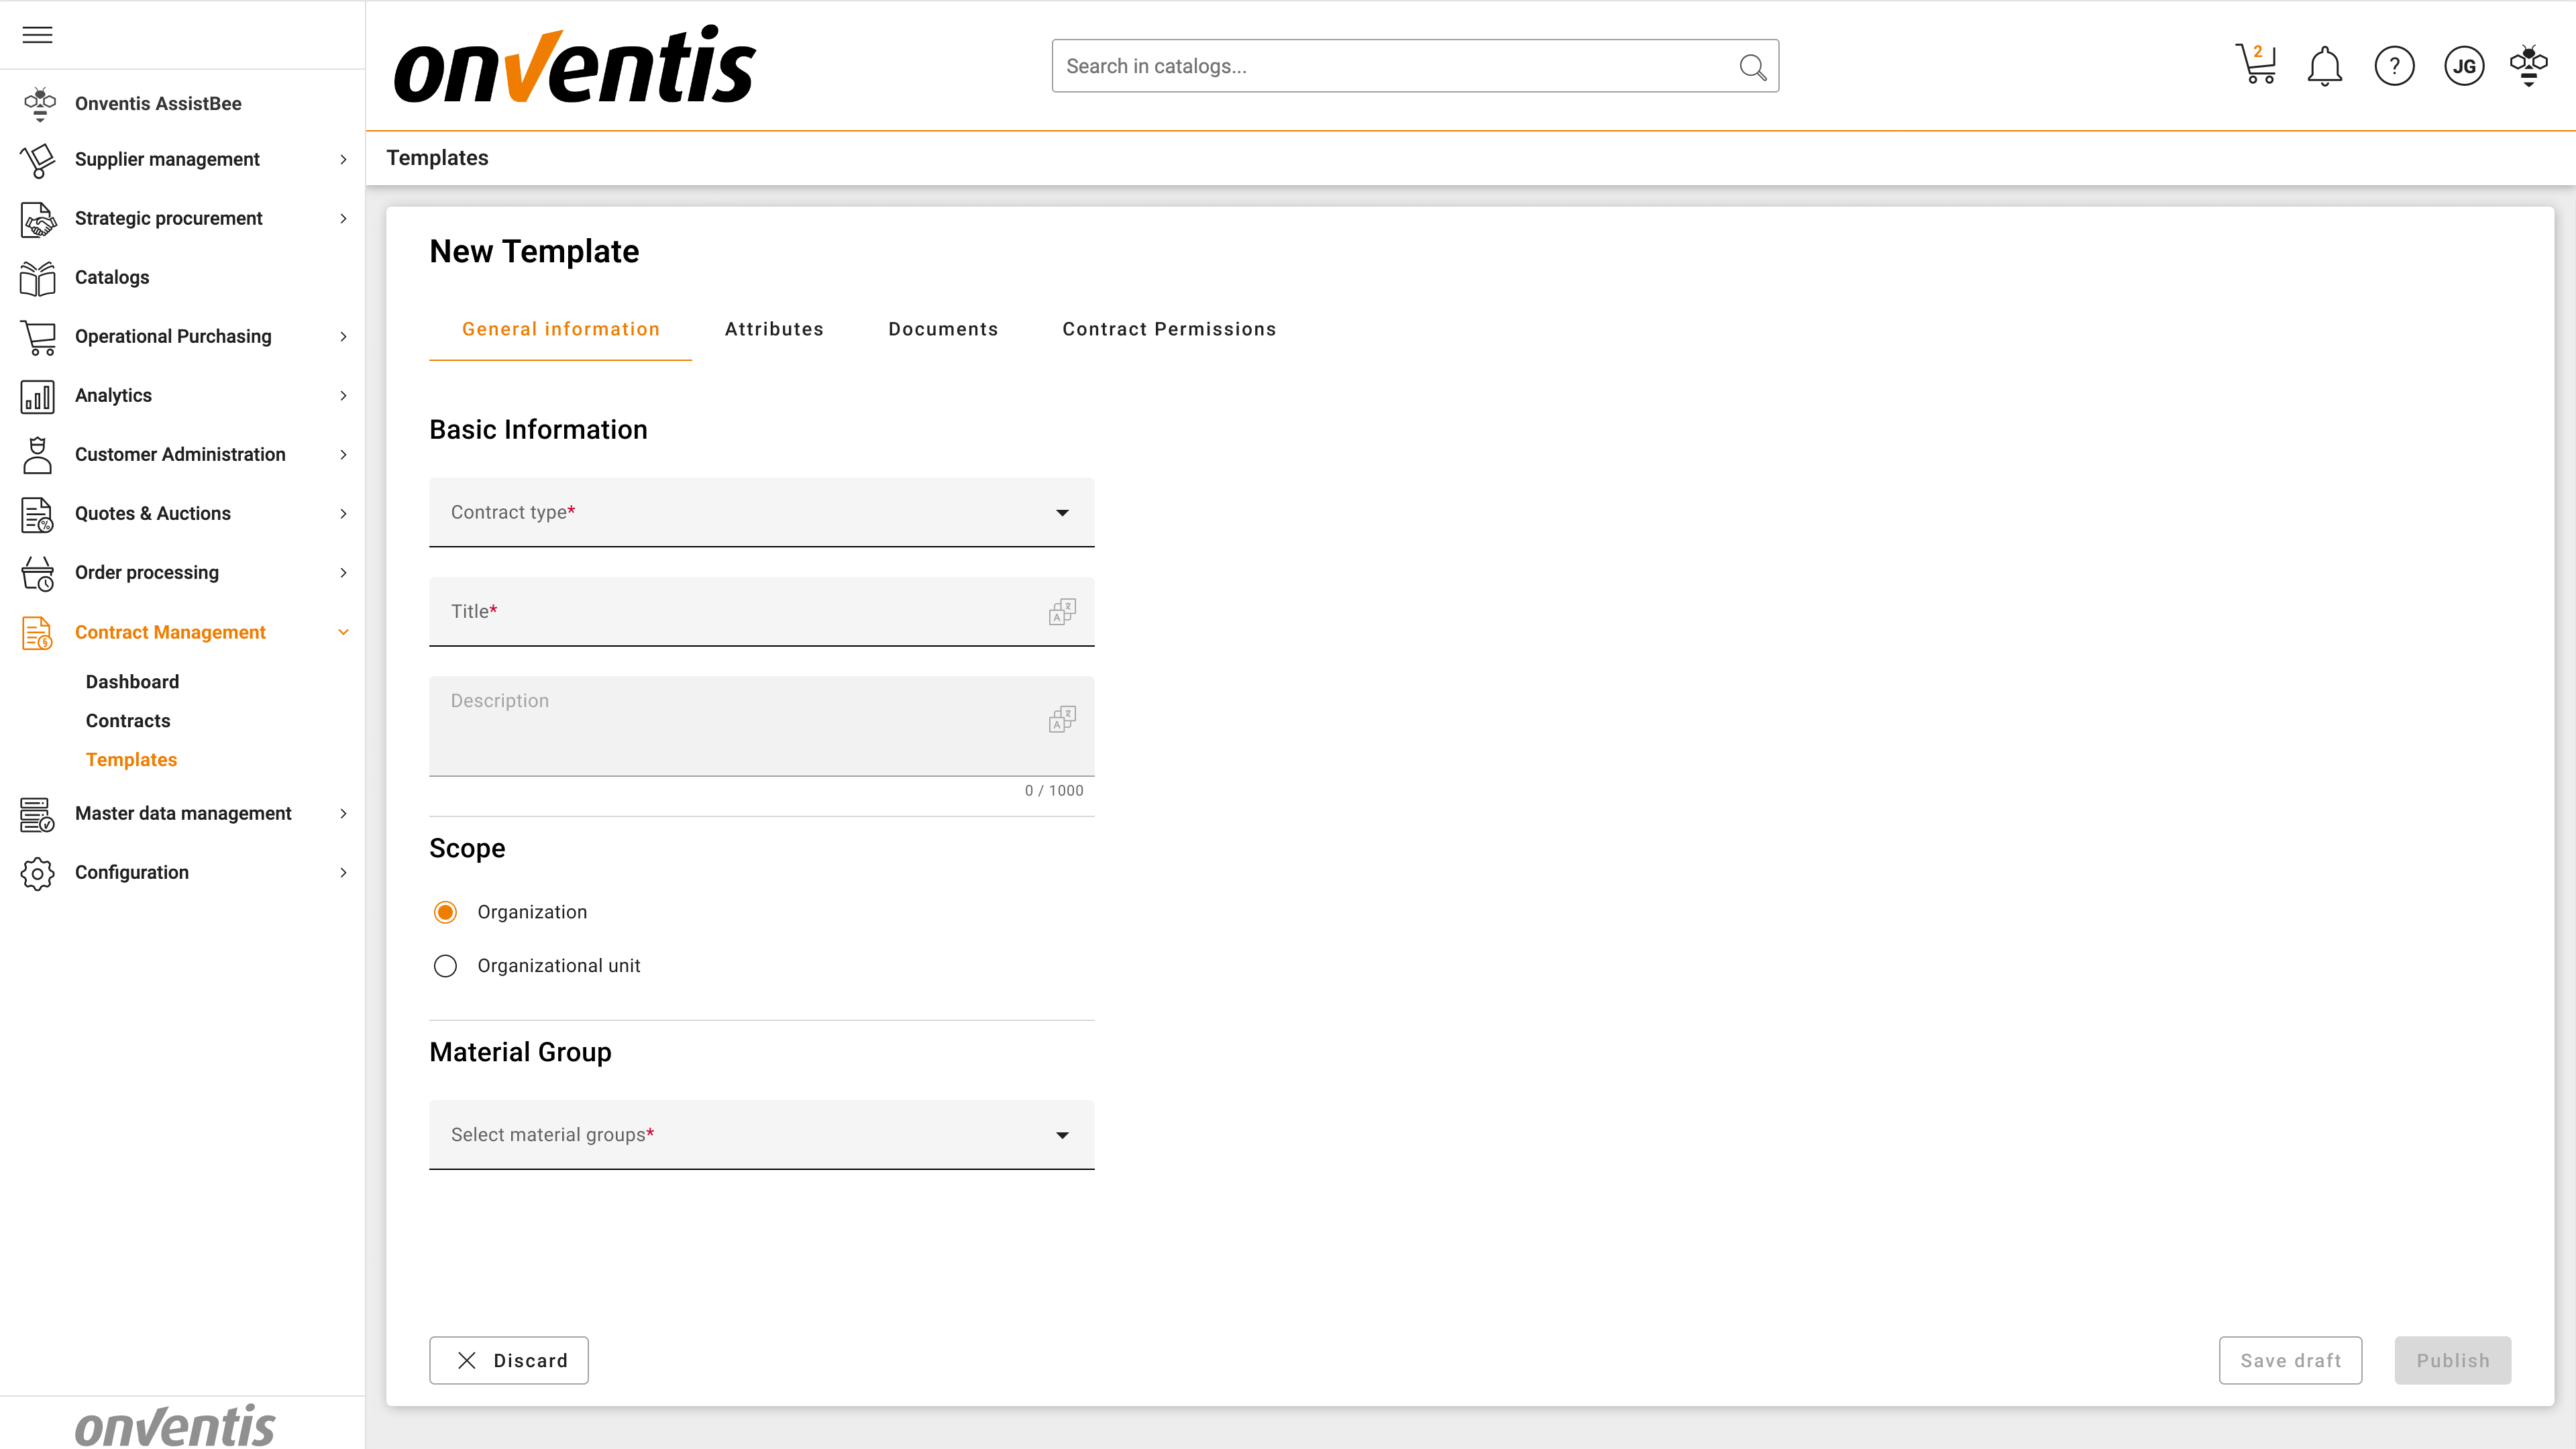Viewport: 2576px width, 1449px height.
Task: Open the shopping cart icon
Action: (2256, 66)
